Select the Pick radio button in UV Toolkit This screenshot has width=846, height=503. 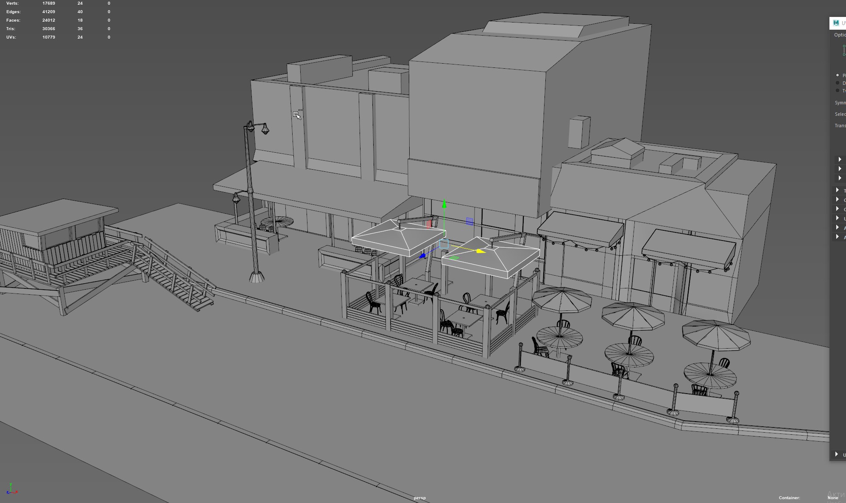[838, 75]
